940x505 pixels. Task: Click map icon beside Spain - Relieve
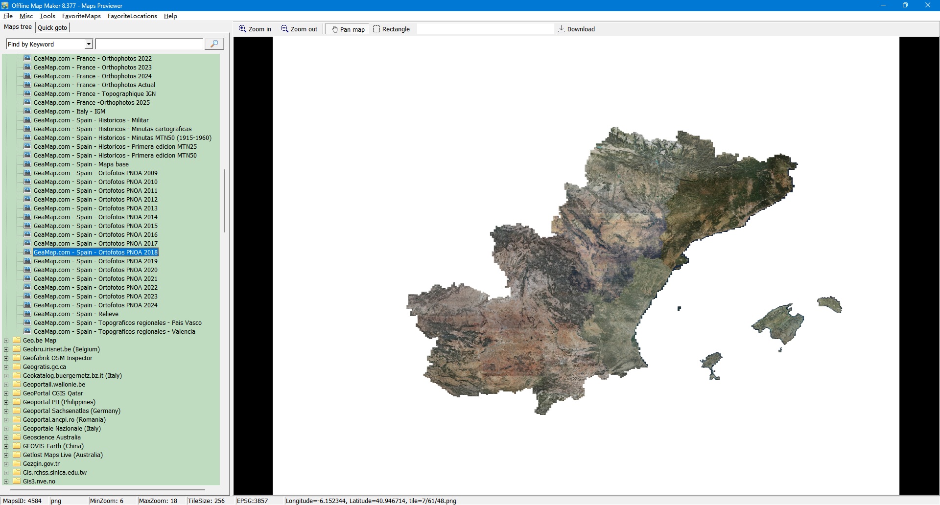[27, 314]
